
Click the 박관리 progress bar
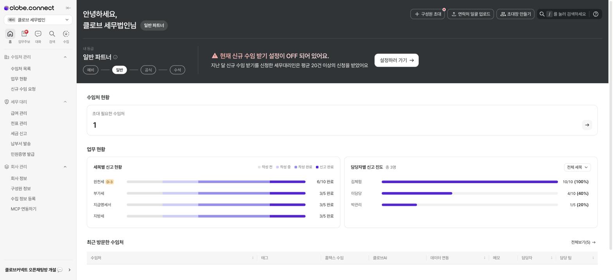470,205
